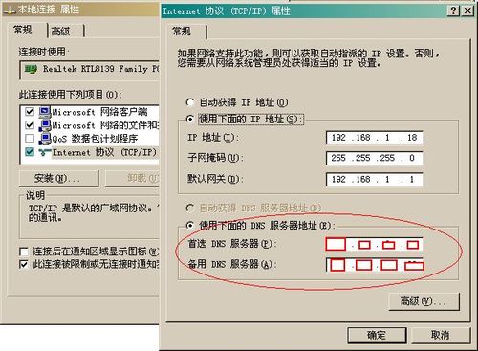Click the Realtek RTL8139 Family adapter name
Image resolution: width=478 pixels, height=351 pixels.
coord(100,69)
